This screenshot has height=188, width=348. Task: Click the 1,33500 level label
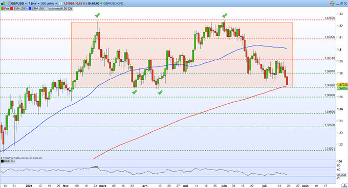330,125
